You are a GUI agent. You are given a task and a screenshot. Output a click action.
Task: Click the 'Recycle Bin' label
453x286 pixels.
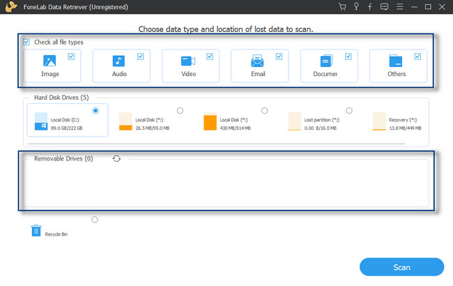pyautogui.click(x=56, y=234)
